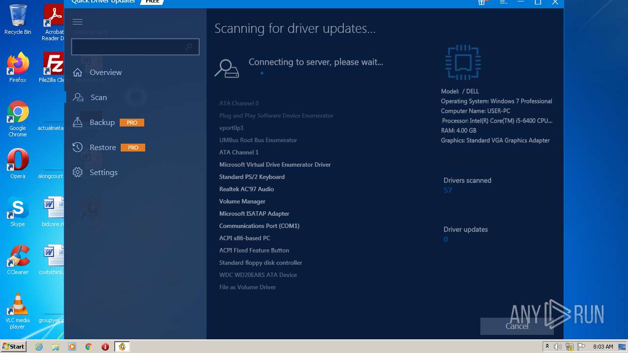Click the gift icon in title bar

tap(482, 2)
